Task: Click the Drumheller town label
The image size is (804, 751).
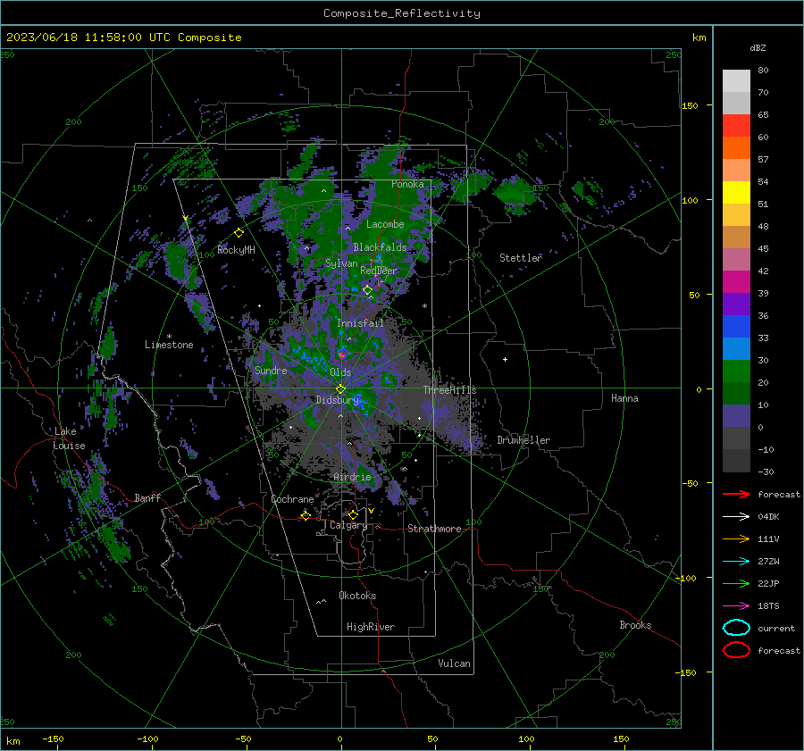Action: pos(523,440)
